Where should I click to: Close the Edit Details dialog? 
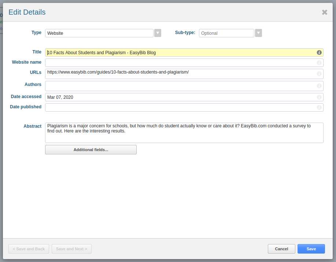(x=324, y=12)
